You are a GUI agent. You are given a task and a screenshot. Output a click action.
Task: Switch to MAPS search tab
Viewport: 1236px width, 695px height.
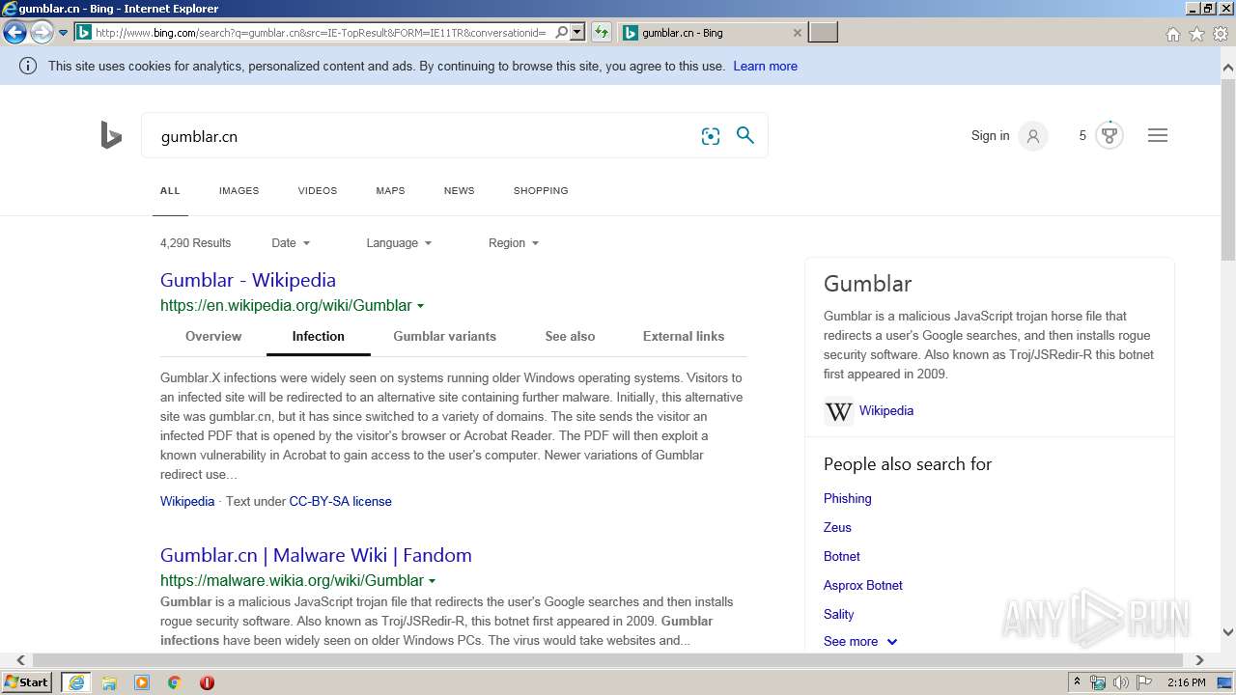tap(390, 190)
